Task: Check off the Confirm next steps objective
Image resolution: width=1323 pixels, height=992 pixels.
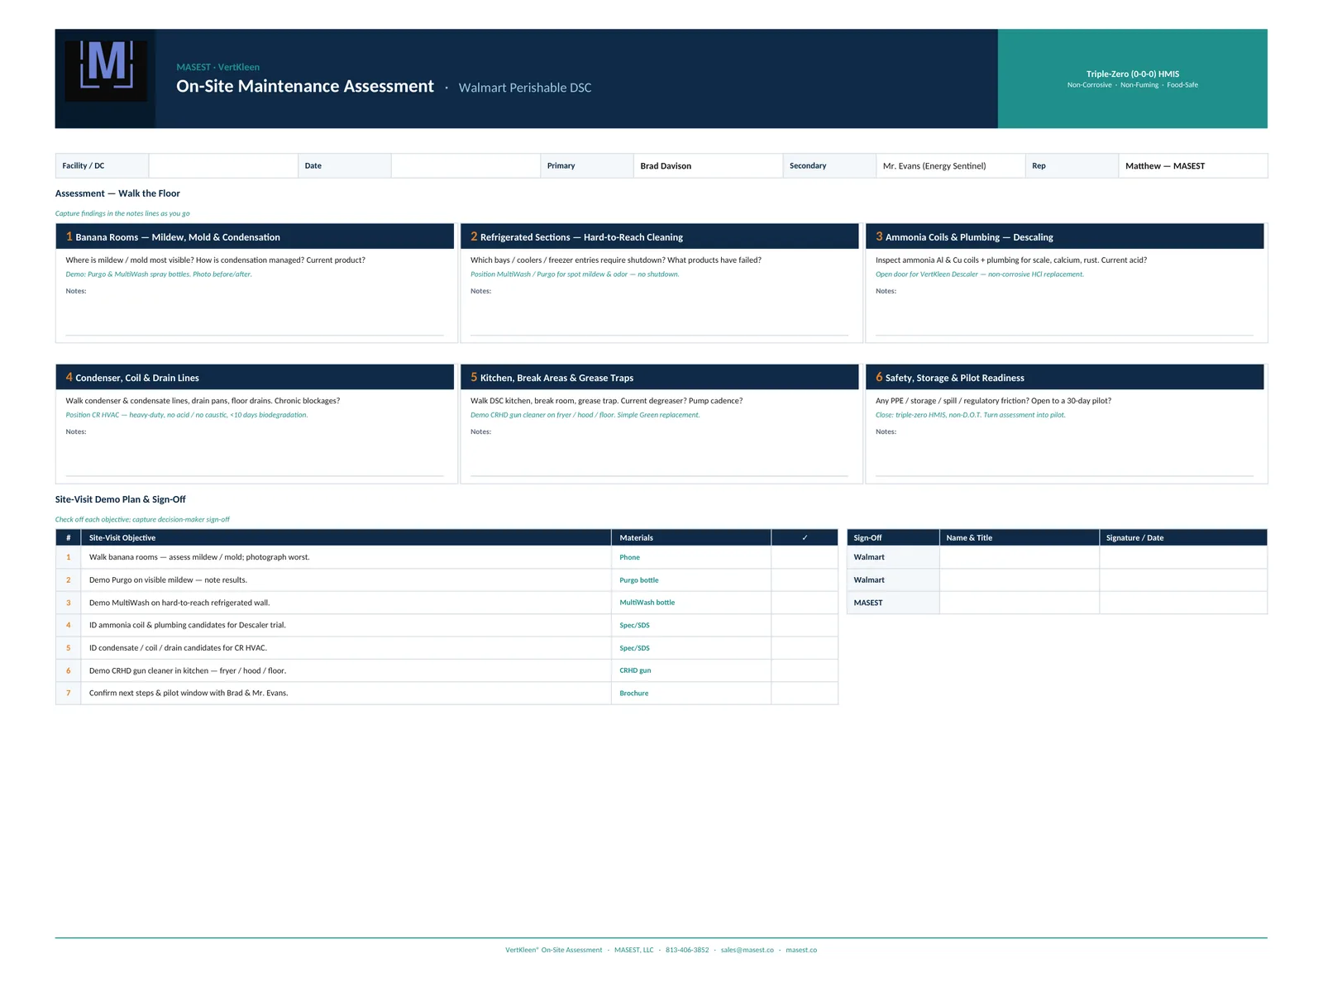Action: click(805, 693)
